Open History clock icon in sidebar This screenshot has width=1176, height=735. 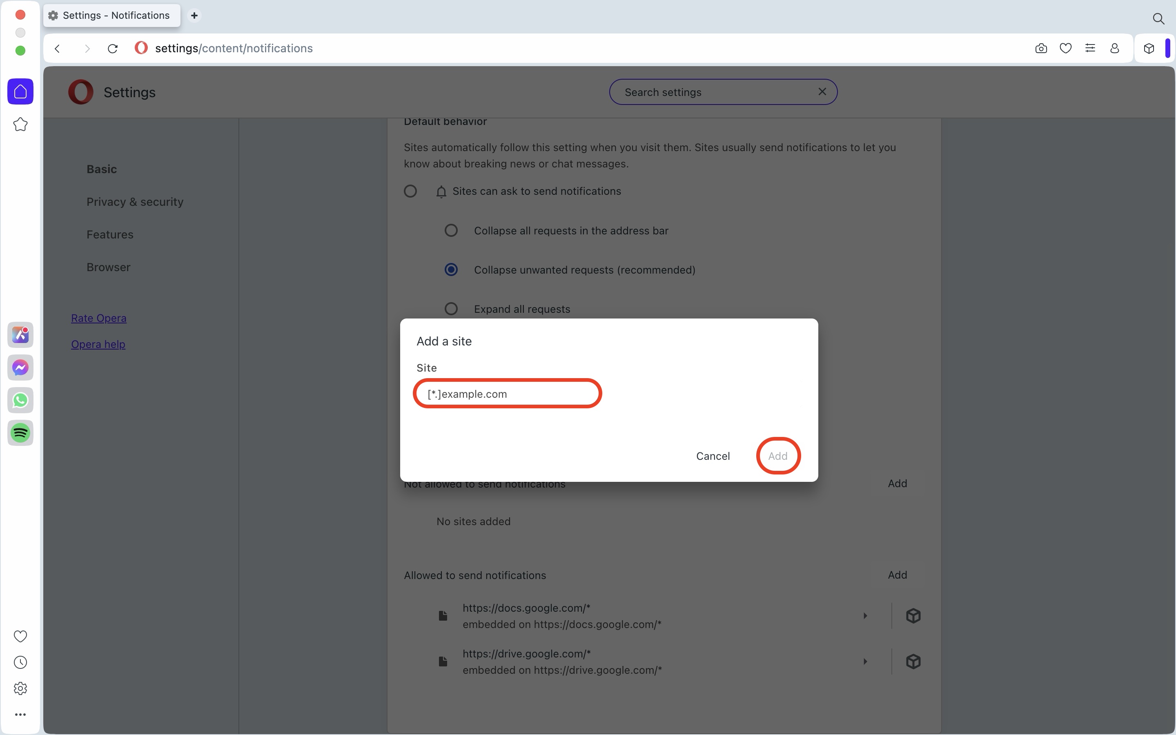click(20, 662)
